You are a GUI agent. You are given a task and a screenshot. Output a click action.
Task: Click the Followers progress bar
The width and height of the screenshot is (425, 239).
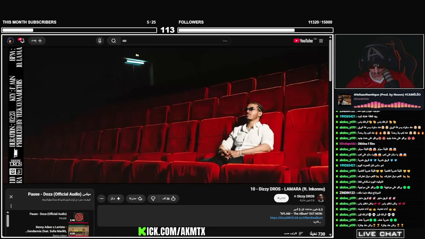255,30
